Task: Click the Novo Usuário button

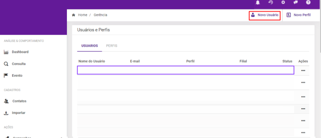Action: point(265,15)
